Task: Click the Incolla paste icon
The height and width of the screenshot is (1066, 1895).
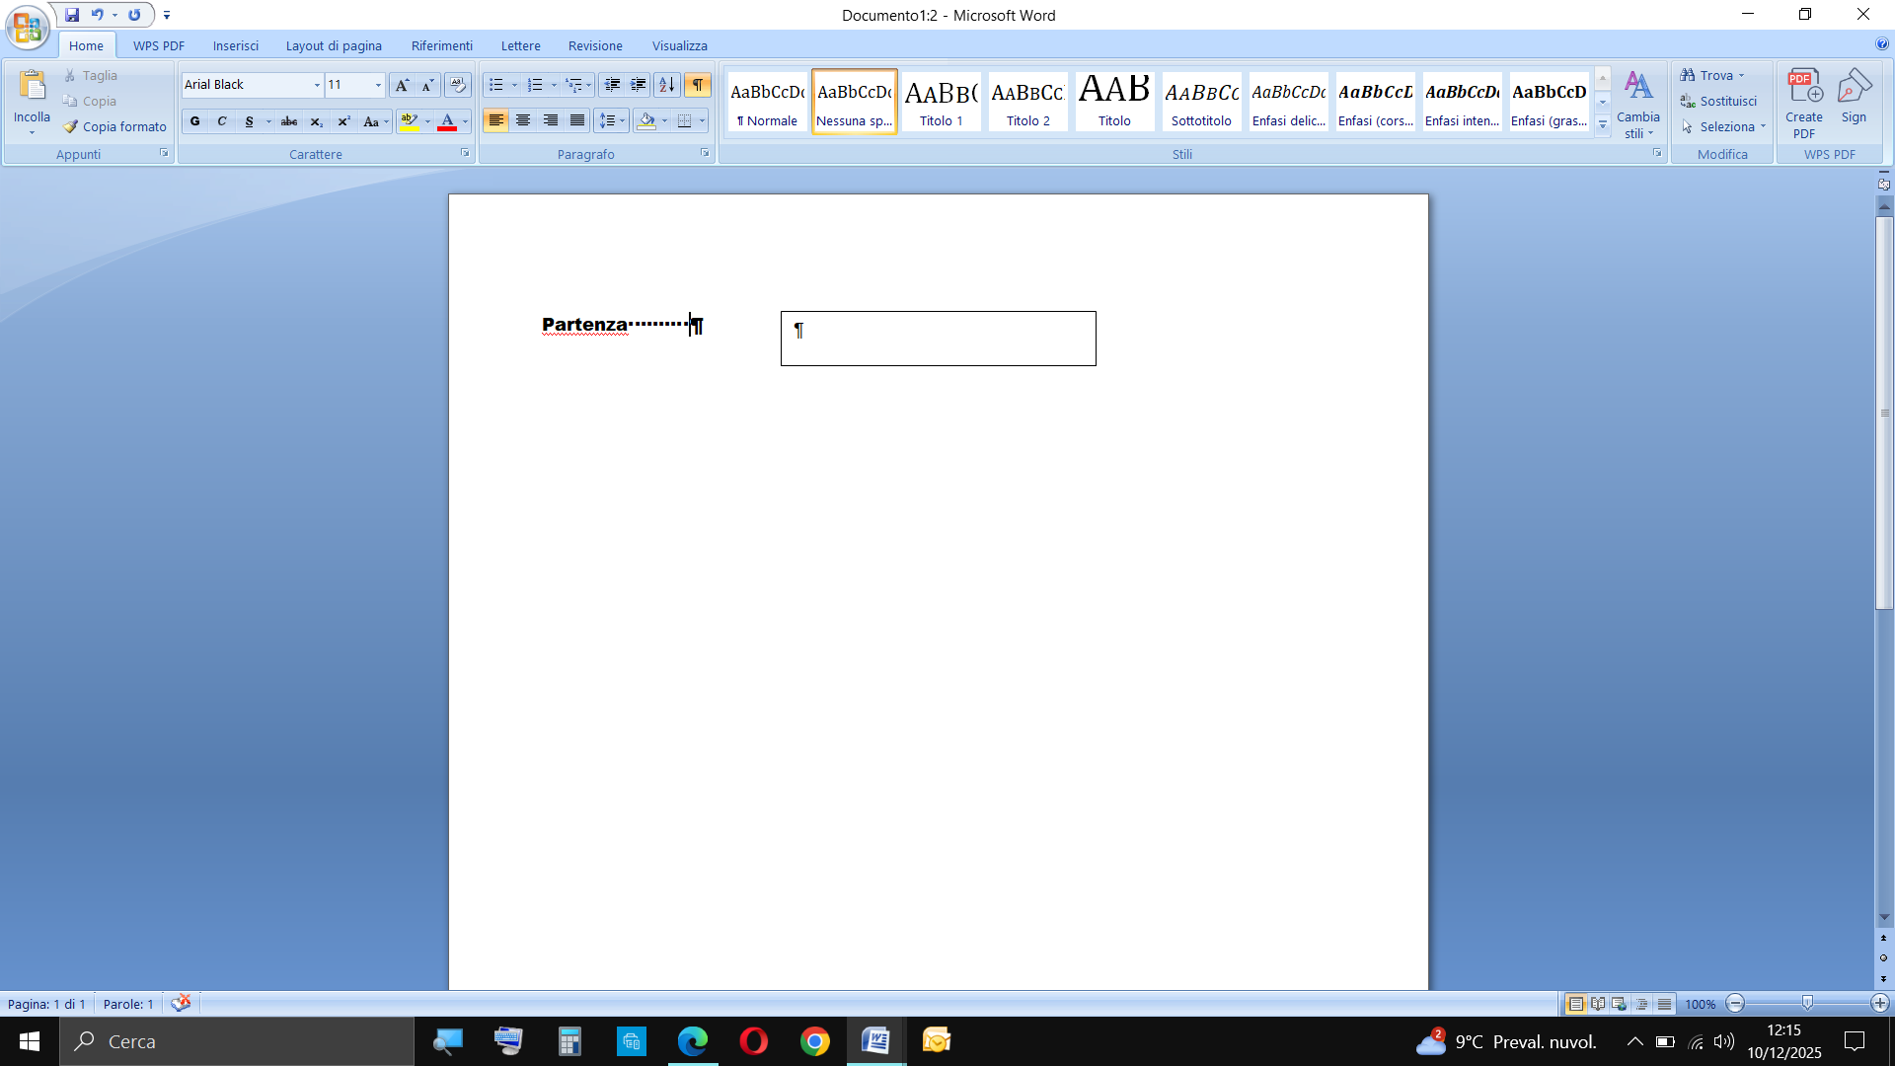Action: coord(32,87)
